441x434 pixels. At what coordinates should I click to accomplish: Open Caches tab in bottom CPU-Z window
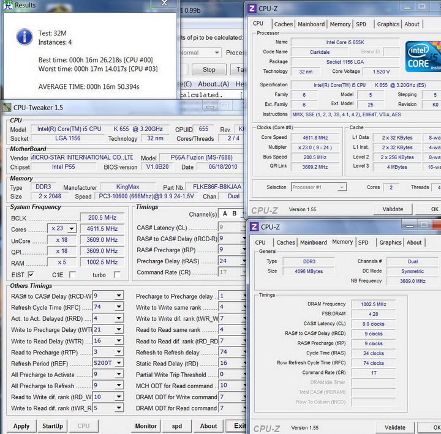pos(286,242)
